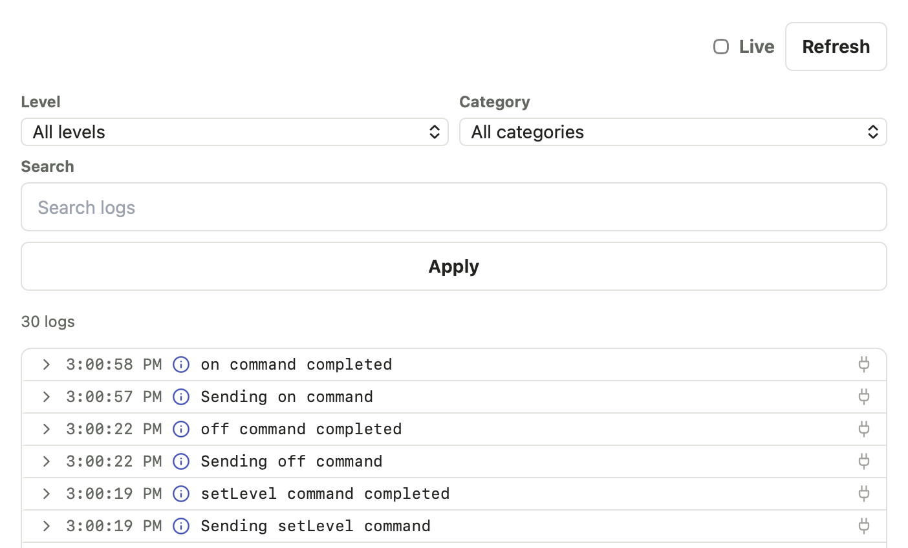The height and width of the screenshot is (548, 908).
Task: Click plug icon on 'off command completed' row
Action: [x=864, y=429]
